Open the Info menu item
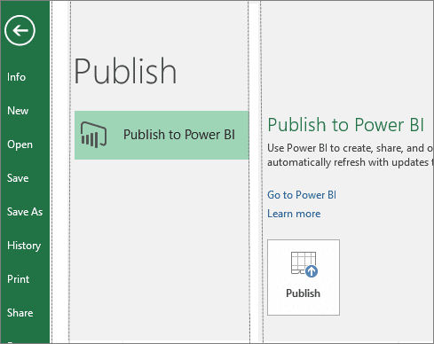 pyautogui.click(x=17, y=77)
